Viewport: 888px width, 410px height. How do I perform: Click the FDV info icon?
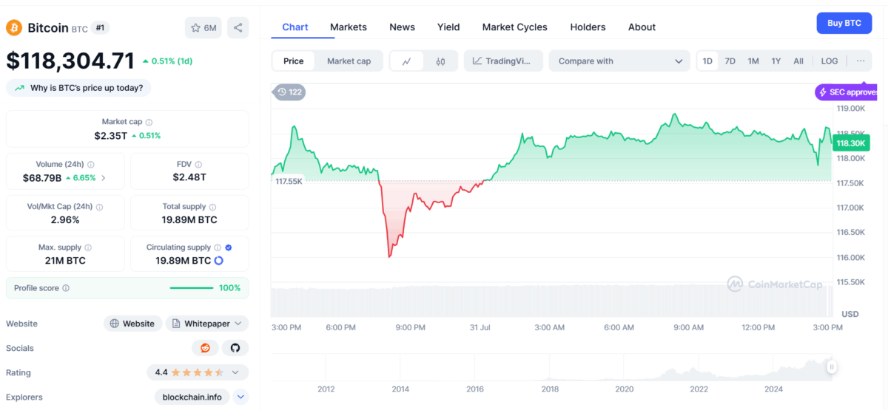point(198,165)
